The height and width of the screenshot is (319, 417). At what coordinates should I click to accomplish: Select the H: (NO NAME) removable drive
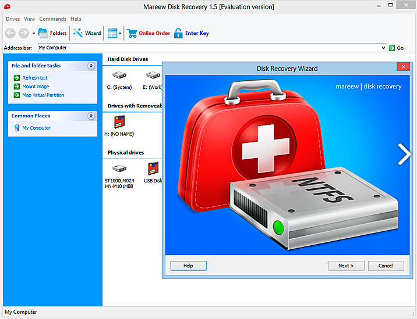coord(119,122)
